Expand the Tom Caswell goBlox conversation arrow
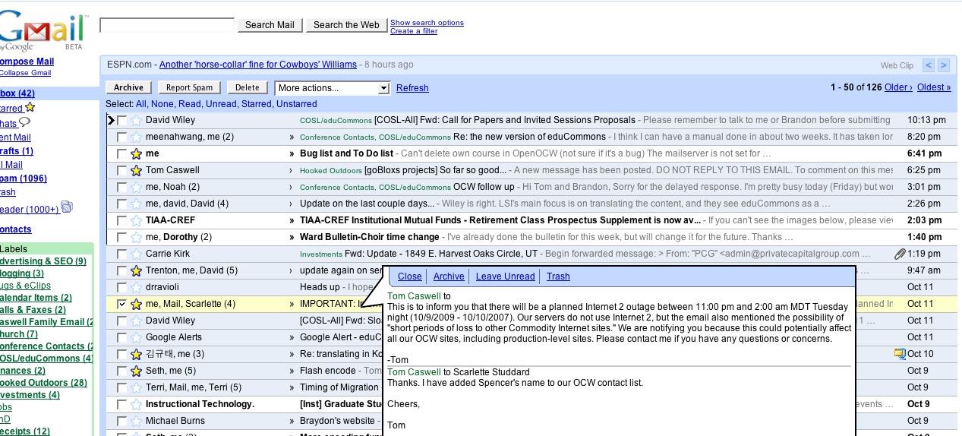The height and width of the screenshot is (436, 962). 292,170
